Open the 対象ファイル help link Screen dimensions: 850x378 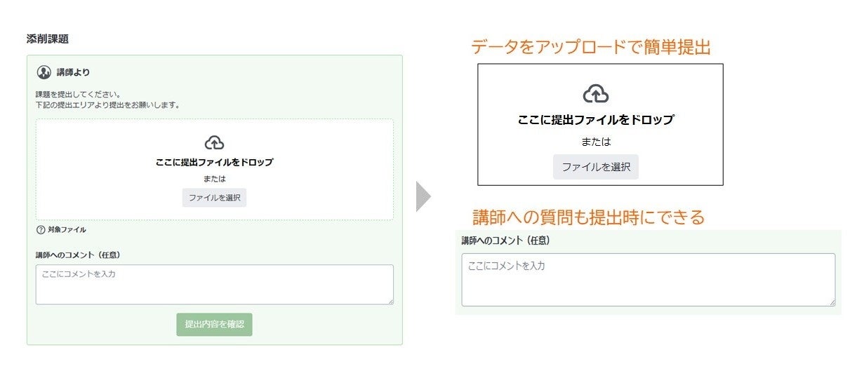pyautogui.click(x=67, y=230)
